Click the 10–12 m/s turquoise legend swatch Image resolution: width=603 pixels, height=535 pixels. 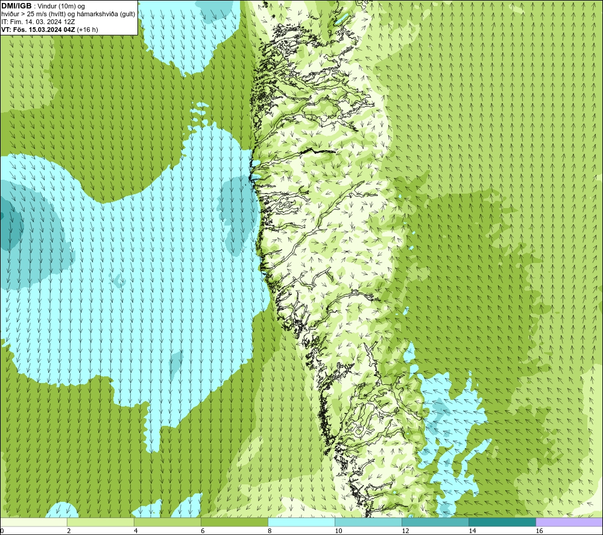point(368,522)
